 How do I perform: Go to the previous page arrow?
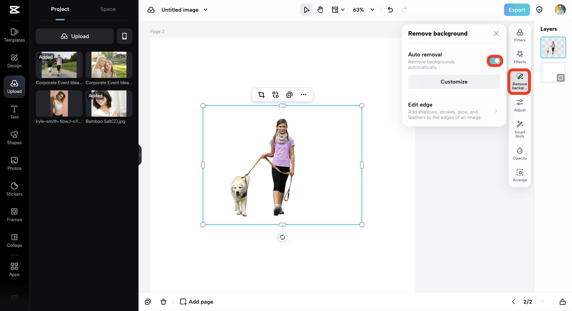point(513,302)
